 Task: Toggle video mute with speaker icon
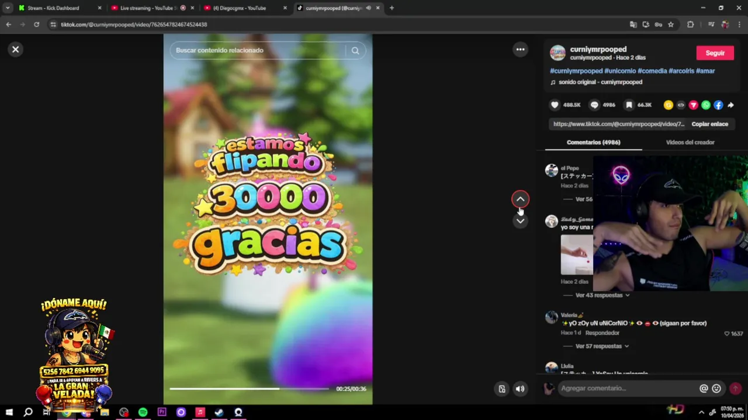pyautogui.click(x=520, y=389)
